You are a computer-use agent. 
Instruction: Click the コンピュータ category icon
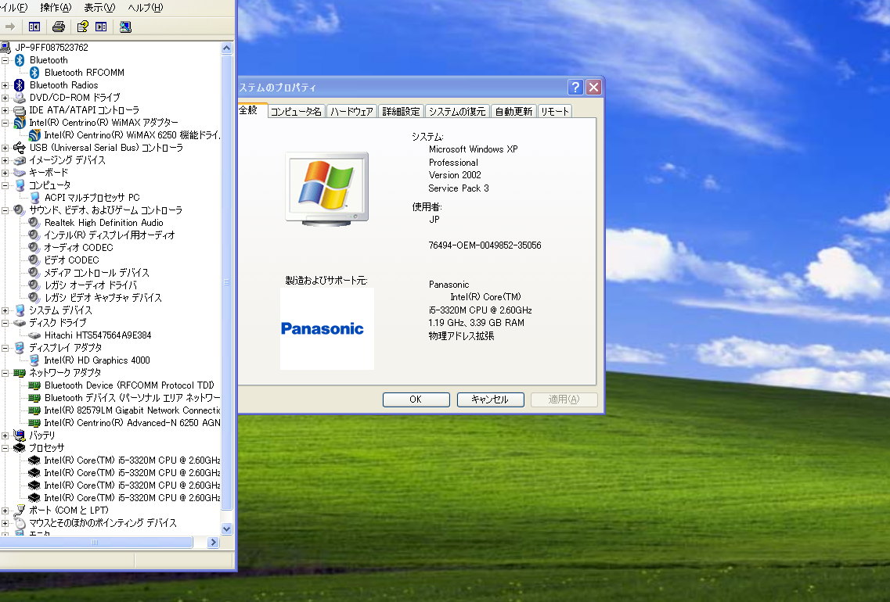20,185
